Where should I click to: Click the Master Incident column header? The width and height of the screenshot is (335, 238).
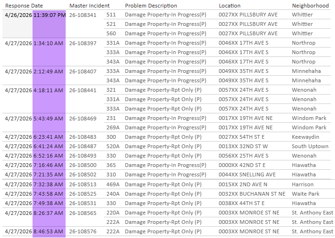click(x=90, y=6)
